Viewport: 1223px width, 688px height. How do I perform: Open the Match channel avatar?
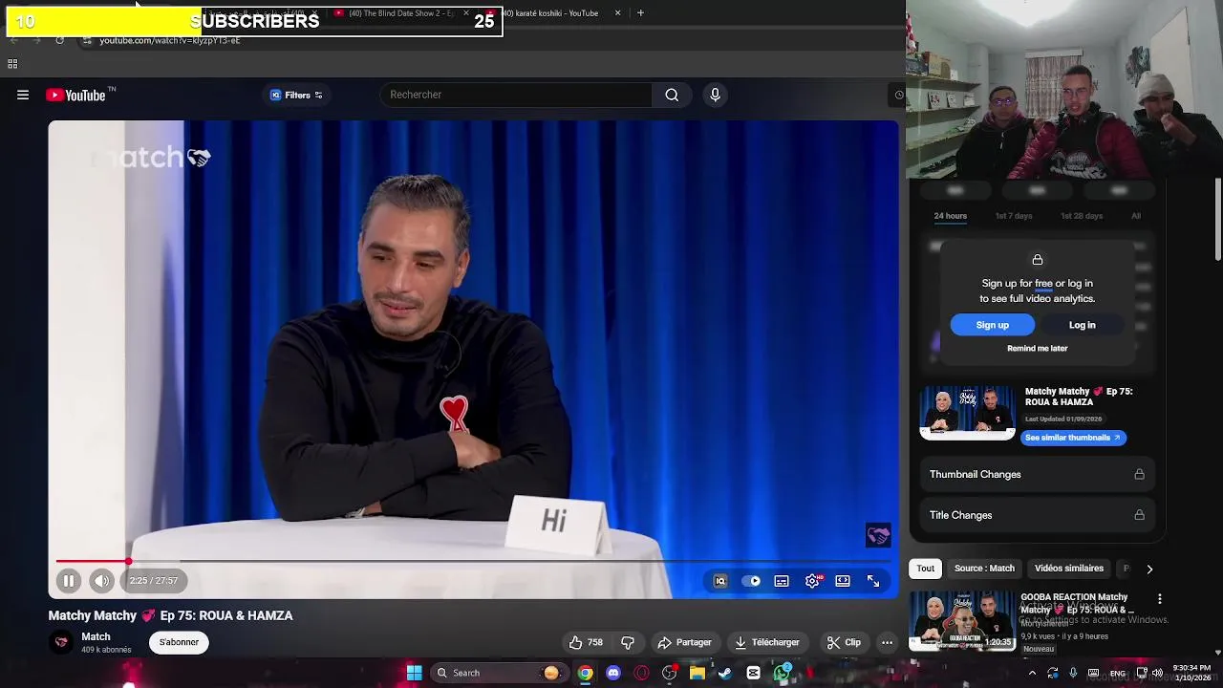coord(61,642)
